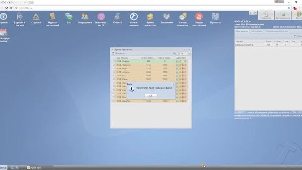Select the 2014, Май row
The height and width of the screenshot is (170, 302).
click(150, 76)
